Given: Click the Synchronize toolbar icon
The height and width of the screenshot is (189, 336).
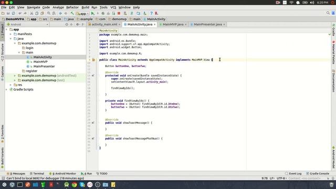Looking at the screenshot, I should point(13,13).
